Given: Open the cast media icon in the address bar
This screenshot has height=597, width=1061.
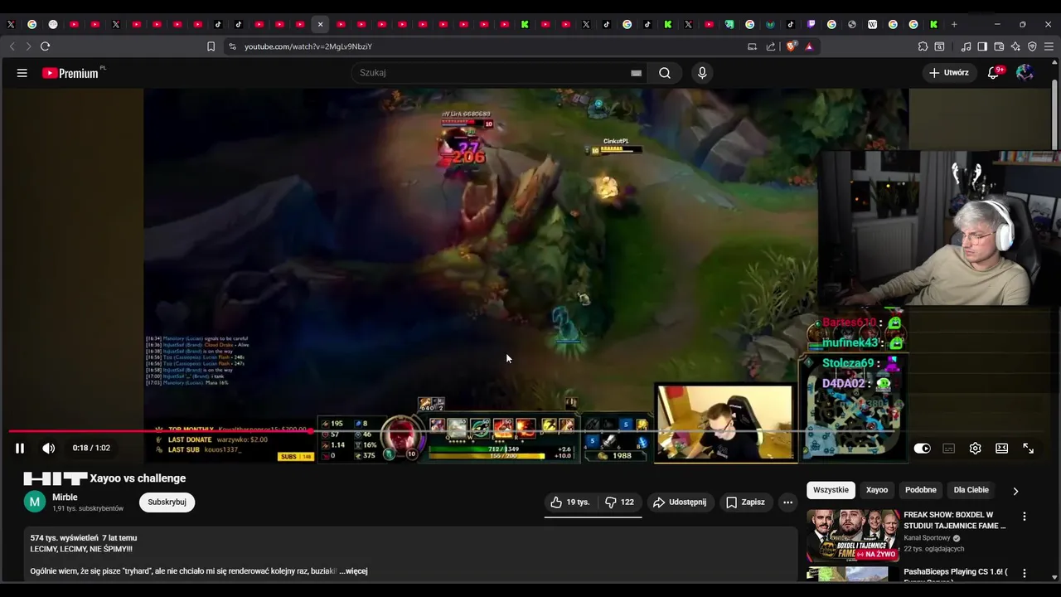Looking at the screenshot, I should [x=752, y=46].
